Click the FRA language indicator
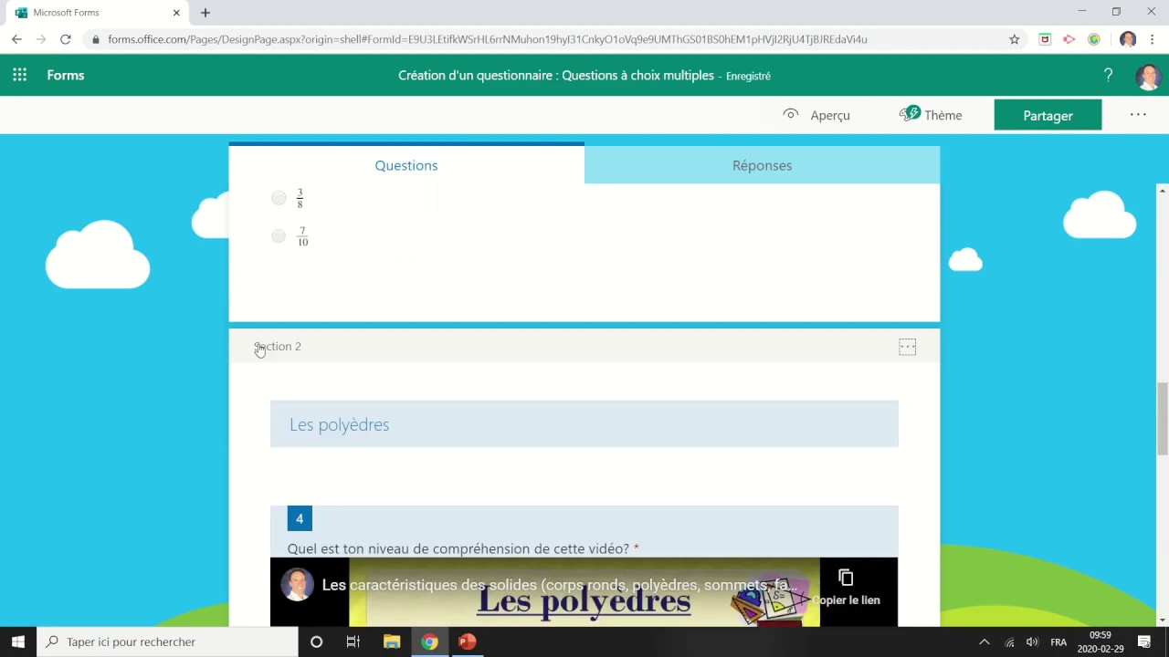Screen dimensions: 1169x657 pos(1058,642)
